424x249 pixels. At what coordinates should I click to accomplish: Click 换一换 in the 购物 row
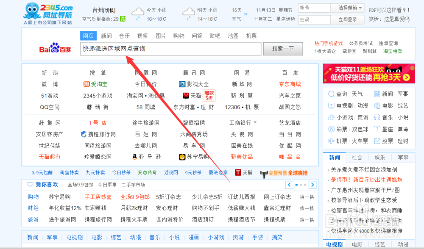point(307,197)
